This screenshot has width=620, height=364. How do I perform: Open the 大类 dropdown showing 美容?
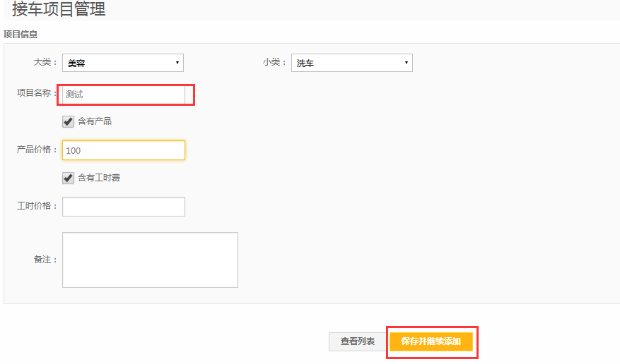123,63
